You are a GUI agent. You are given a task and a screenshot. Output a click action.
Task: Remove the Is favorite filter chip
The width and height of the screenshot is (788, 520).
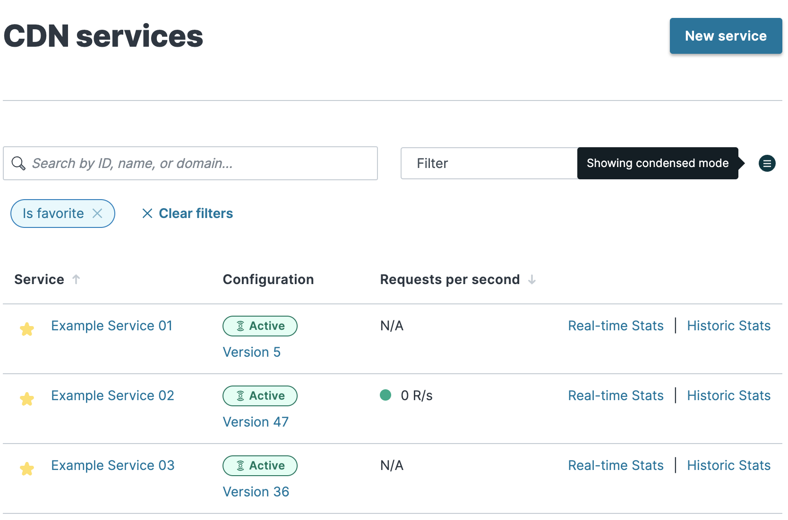coord(98,213)
